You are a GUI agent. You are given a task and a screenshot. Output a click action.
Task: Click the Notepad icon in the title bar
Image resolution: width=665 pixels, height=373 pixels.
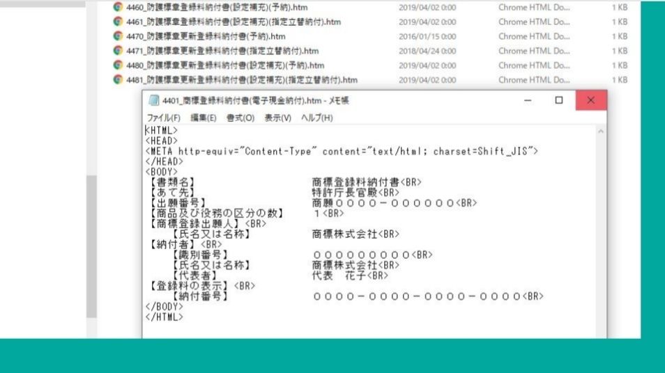pos(153,101)
